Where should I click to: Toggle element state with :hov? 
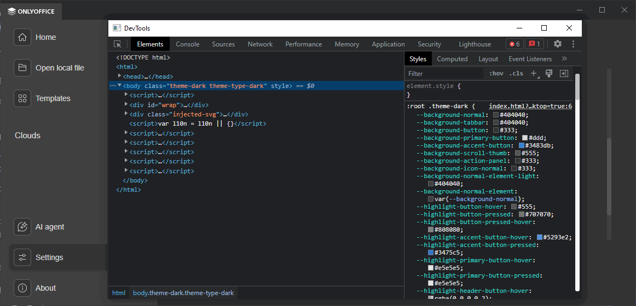pyautogui.click(x=496, y=73)
